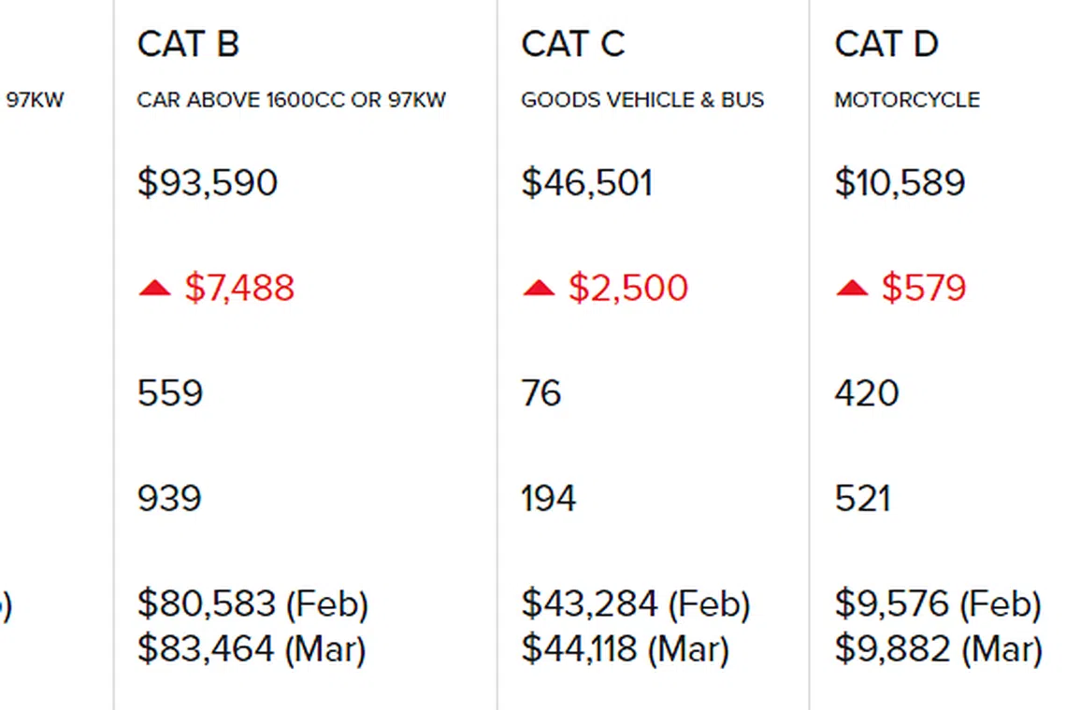Image resolution: width=1066 pixels, height=710 pixels.
Task: Click the red up arrow beside $2,500
Action: pyautogui.click(x=539, y=289)
